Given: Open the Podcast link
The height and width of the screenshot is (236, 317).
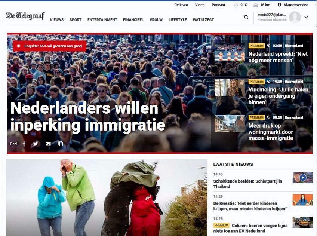Looking at the screenshot, I should click(x=218, y=5).
